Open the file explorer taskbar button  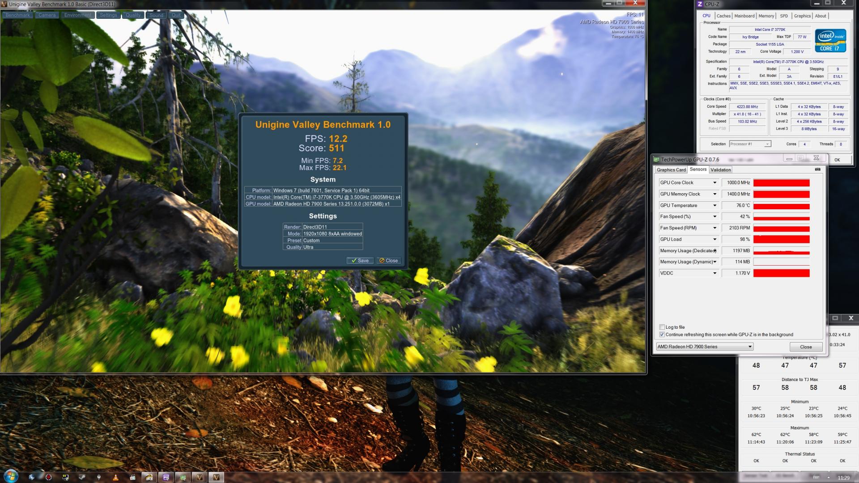(x=149, y=477)
